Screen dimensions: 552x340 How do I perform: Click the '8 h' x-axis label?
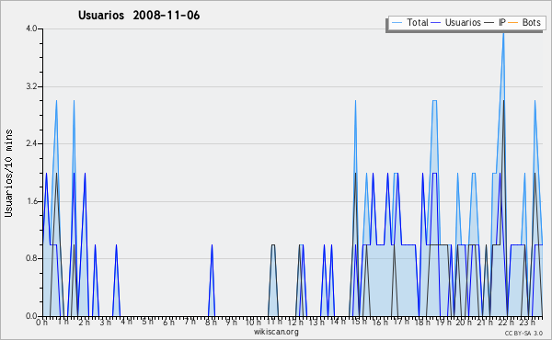coord(211,323)
